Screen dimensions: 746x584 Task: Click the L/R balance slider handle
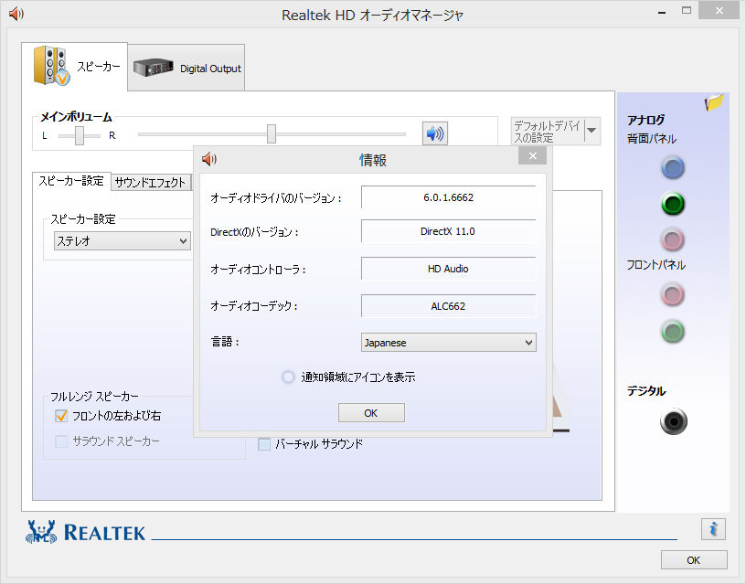tap(80, 135)
